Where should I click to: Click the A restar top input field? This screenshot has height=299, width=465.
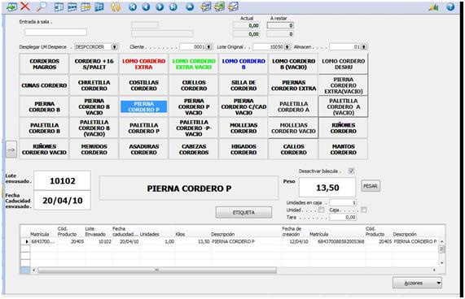coord(280,25)
